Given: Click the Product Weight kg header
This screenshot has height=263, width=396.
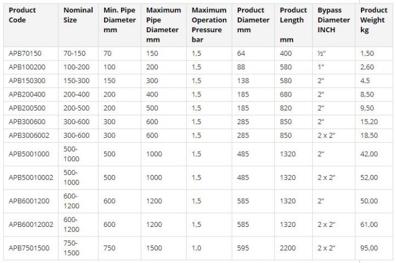Looking at the screenshot, I should click(374, 20).
